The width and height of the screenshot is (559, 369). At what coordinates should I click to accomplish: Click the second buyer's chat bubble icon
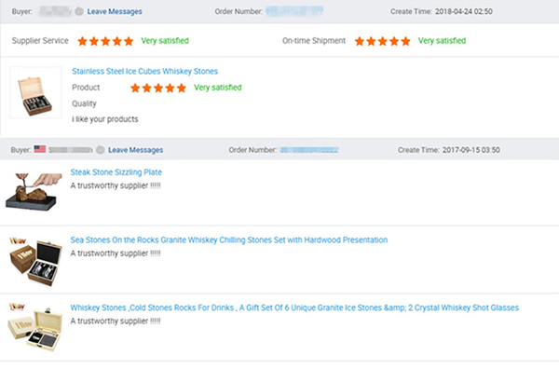pos(101,150)
